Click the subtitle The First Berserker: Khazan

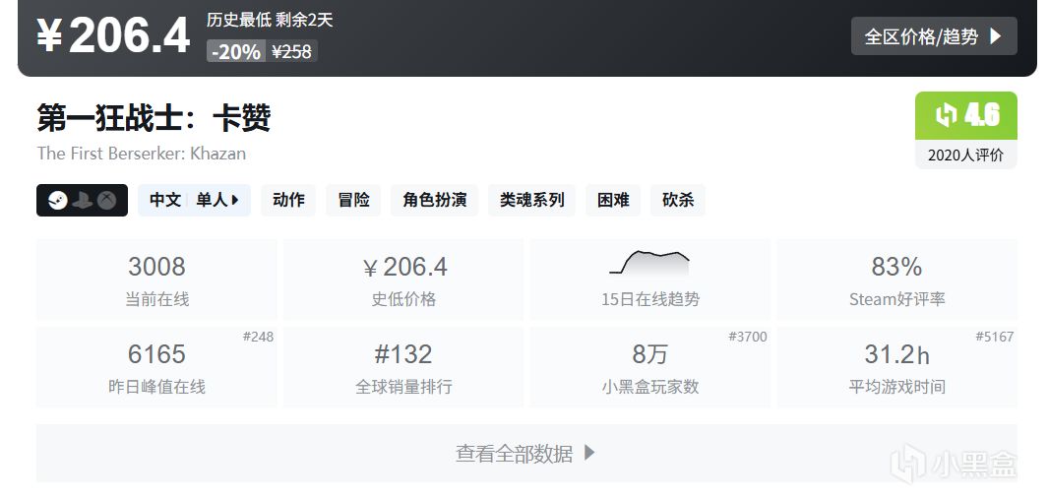[142, 154]
